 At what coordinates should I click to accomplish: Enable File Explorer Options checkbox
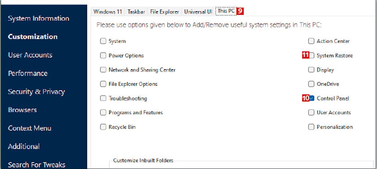103,84
